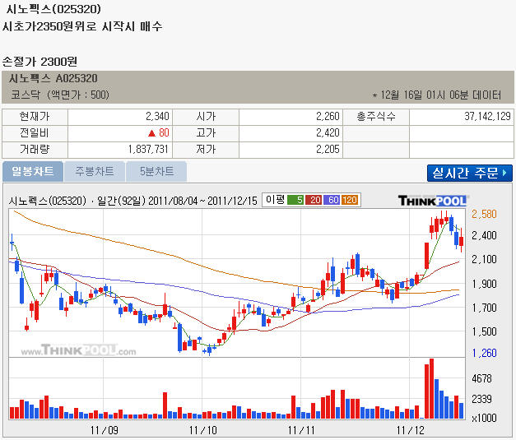Select the 11/11 date axis label

click(301, 430)
